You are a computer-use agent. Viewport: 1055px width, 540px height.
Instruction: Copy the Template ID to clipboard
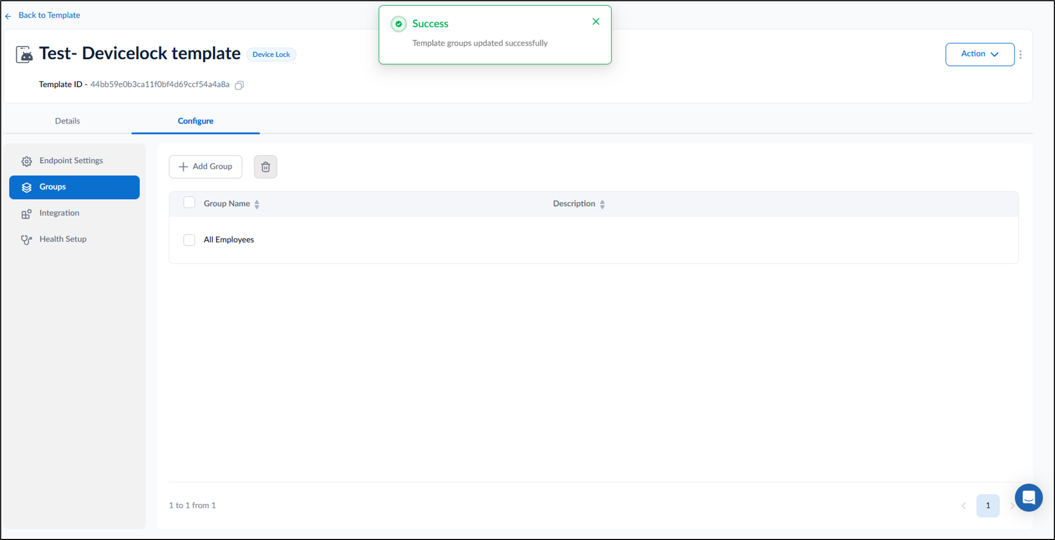pos(240,85)
